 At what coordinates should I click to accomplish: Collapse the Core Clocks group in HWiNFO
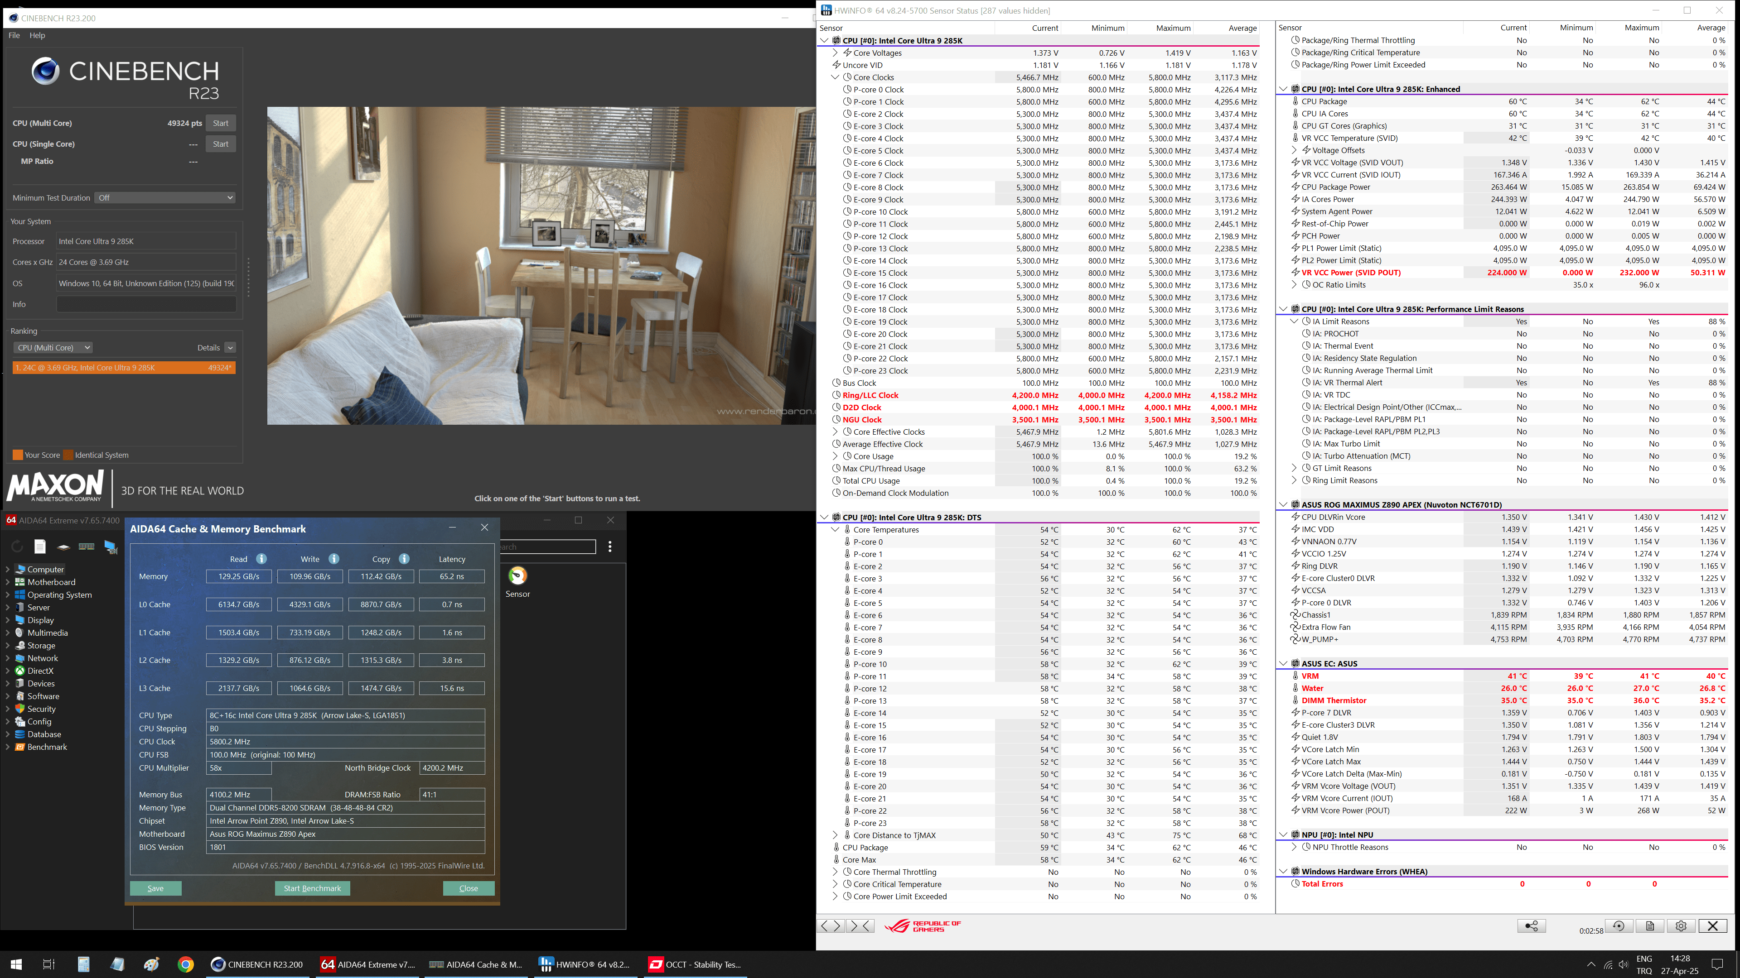(835, 77)
